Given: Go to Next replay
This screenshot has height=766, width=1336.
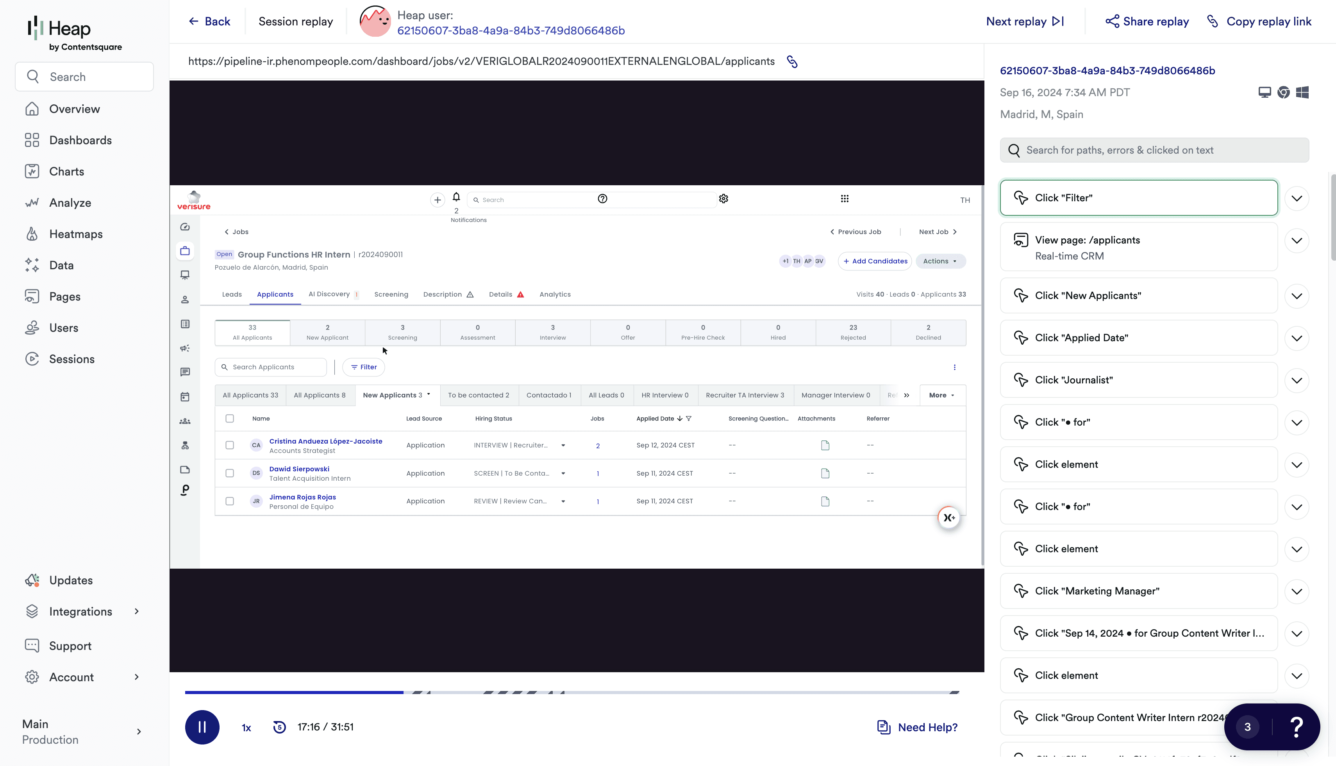Looking at the screenshot, I should 1024,21.
